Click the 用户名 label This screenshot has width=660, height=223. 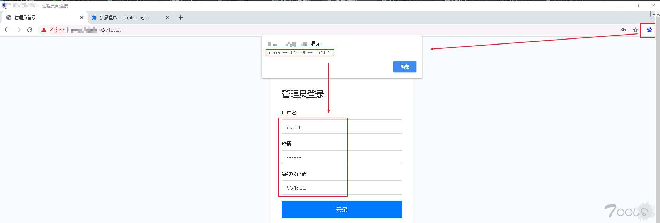[289, 113]
